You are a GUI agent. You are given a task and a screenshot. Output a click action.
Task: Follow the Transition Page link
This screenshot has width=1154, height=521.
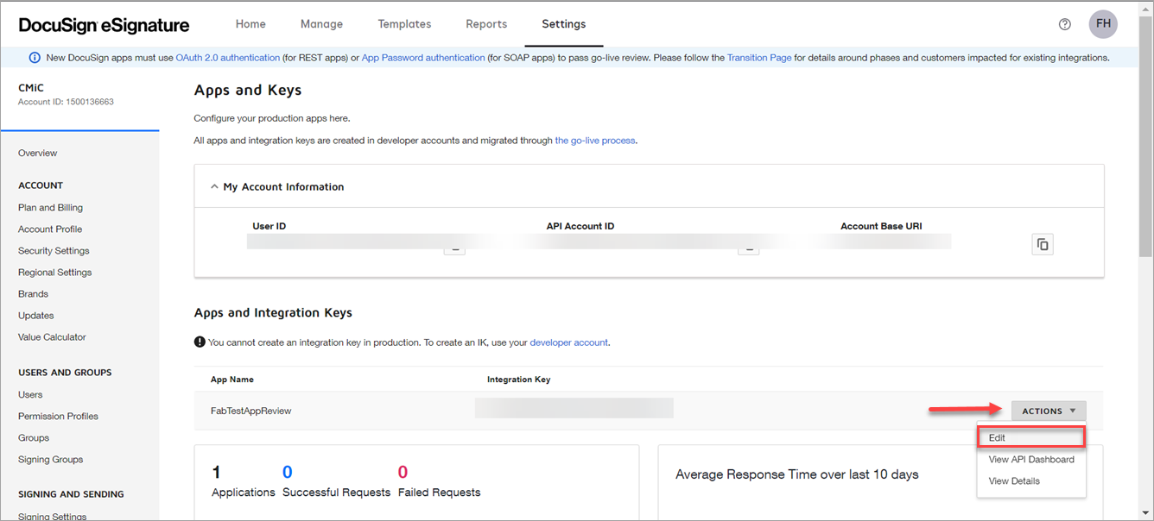coord(759,58)
